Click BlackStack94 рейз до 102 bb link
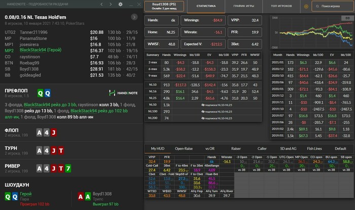The width and height of the screenshot is (355, 210). 99,111
